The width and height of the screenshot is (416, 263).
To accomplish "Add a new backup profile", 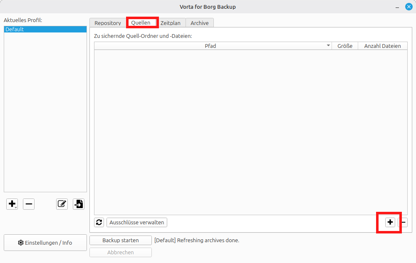I will click(12, 204).
